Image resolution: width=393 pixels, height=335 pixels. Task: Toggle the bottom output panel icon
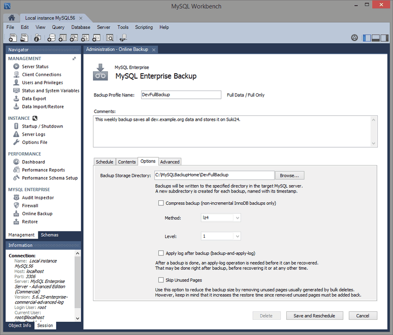pos(375,38)
